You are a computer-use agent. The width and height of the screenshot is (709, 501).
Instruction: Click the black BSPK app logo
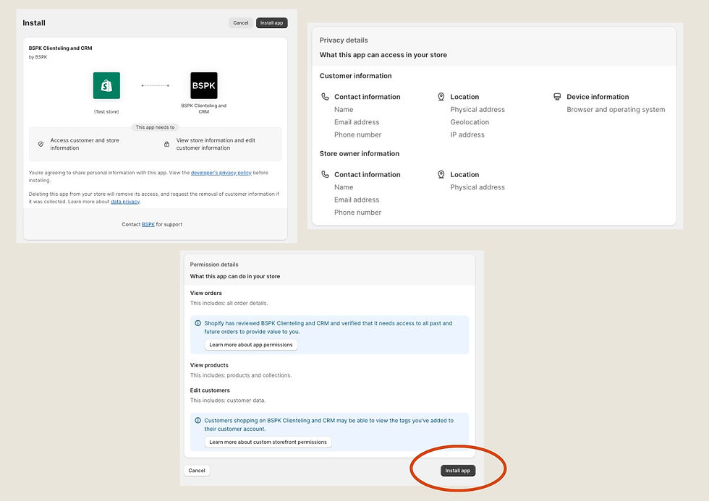[204, 85]
